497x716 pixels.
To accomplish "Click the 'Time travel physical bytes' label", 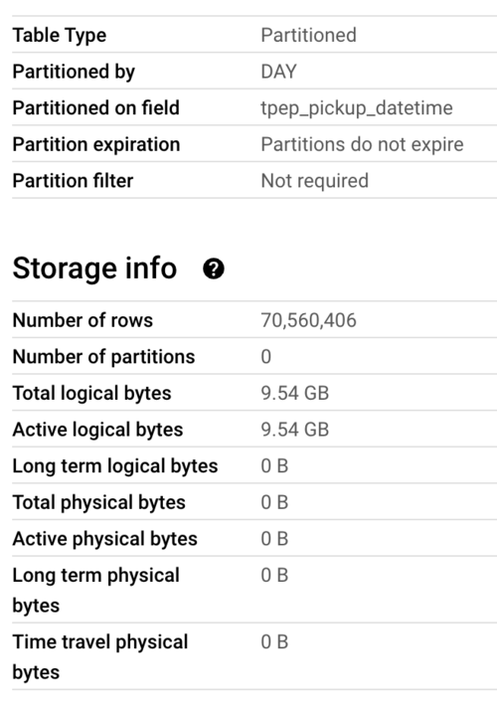I will [x=100, y=657].
